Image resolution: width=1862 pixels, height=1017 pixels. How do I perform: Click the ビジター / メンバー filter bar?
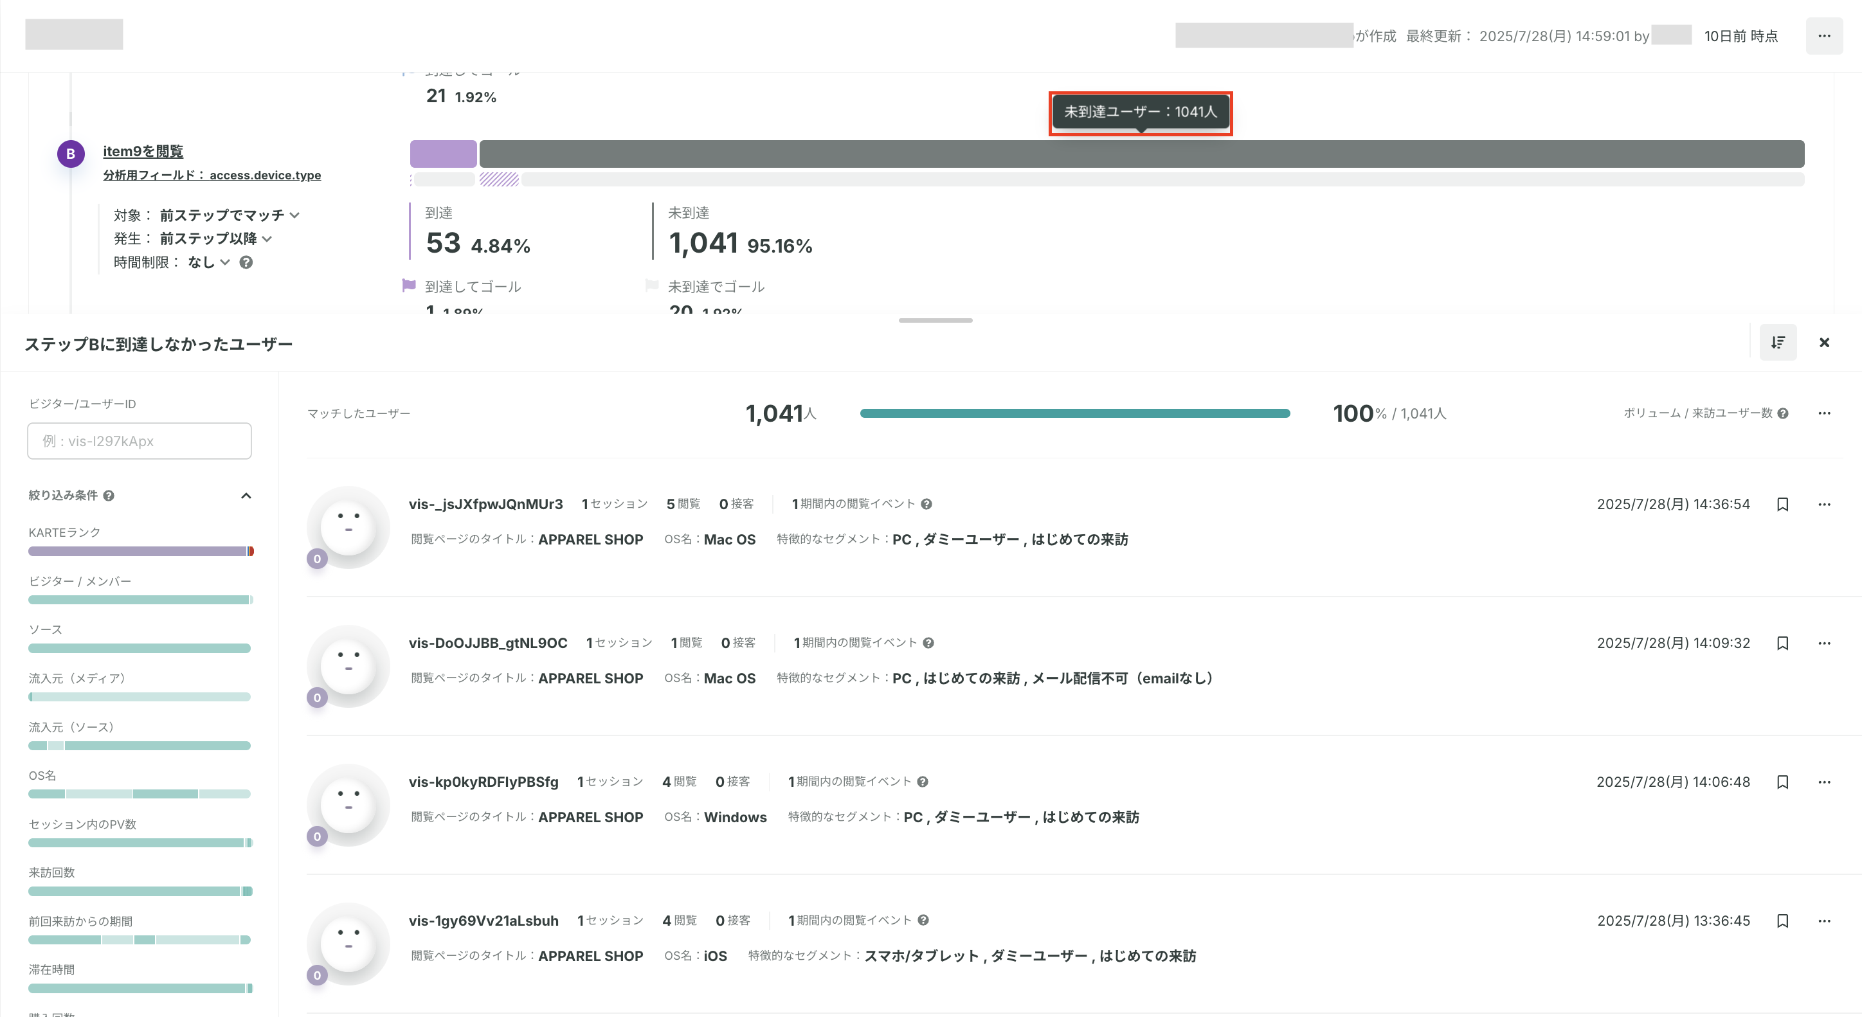[141, 600]
